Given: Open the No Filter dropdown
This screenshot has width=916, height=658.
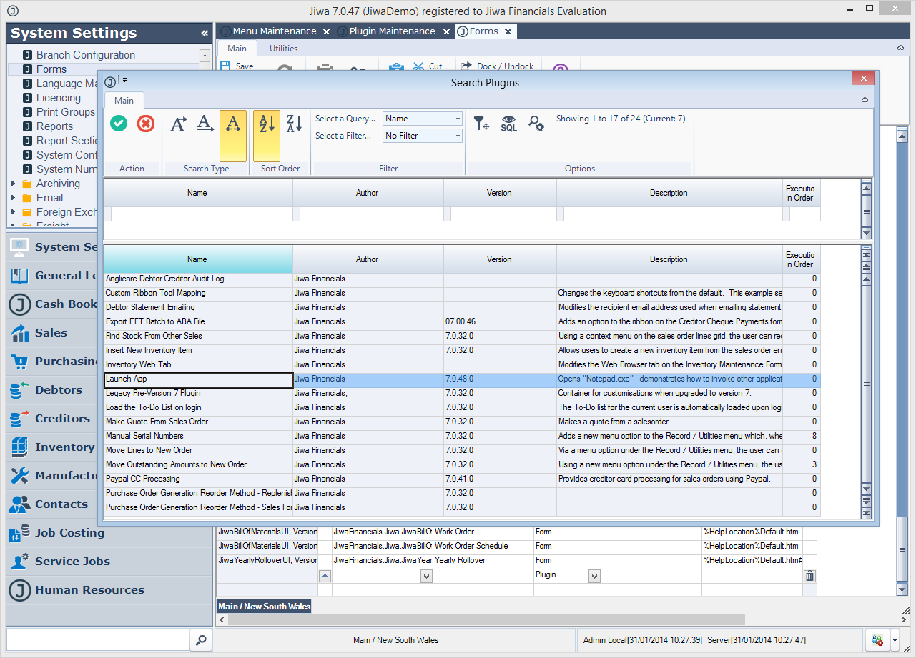Looking at the screenshot, I should click(422, 136).
